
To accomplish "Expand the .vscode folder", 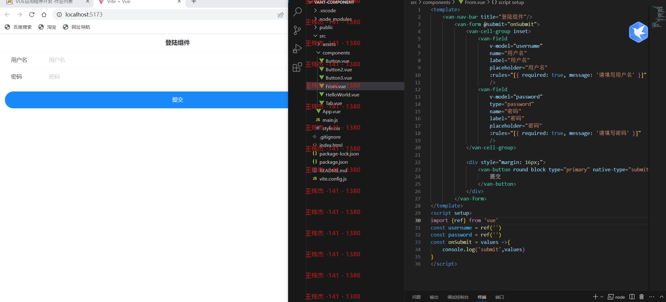I will coord(328,11).
